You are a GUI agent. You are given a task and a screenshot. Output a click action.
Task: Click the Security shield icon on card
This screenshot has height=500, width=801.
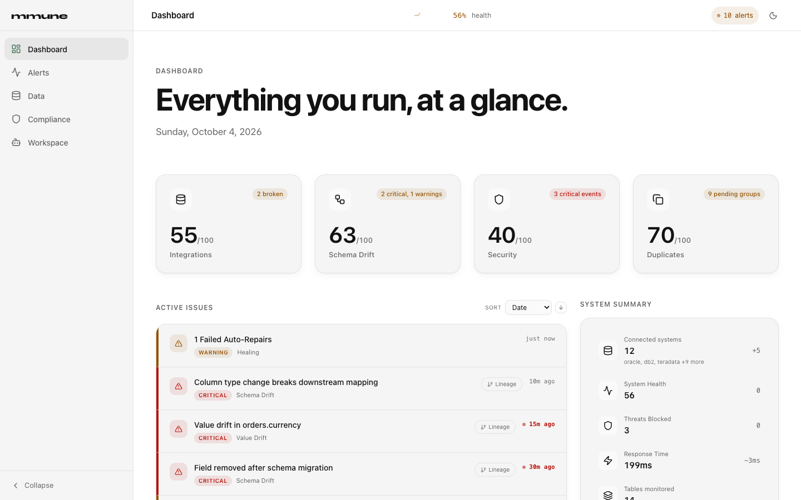pos(499,199)
